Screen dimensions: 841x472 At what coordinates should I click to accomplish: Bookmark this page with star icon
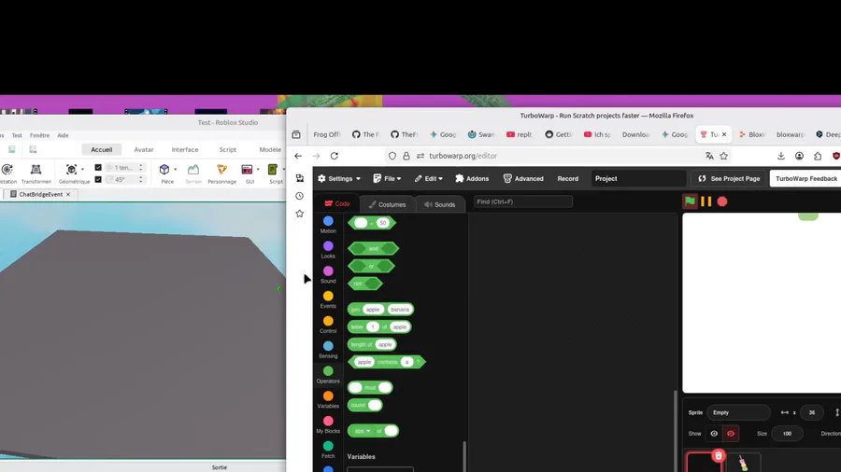723,156
